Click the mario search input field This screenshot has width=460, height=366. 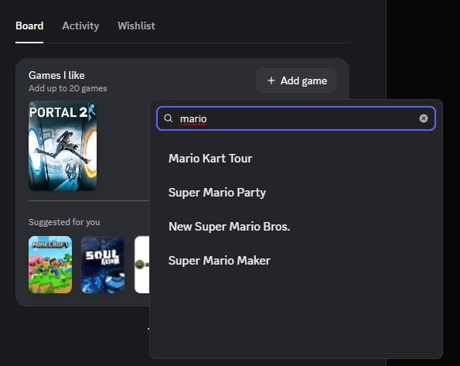click(x=296, y=118)
